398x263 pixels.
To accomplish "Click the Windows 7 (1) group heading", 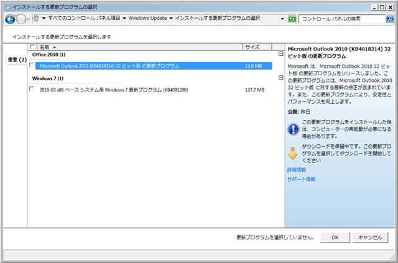I will [48, 78].
